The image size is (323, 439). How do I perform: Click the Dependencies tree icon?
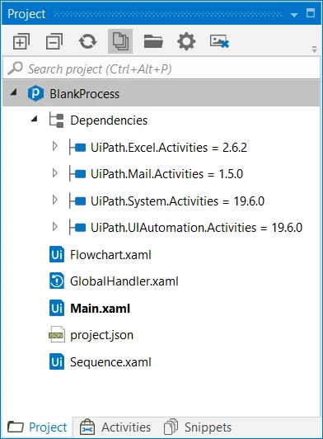point(57,120)
